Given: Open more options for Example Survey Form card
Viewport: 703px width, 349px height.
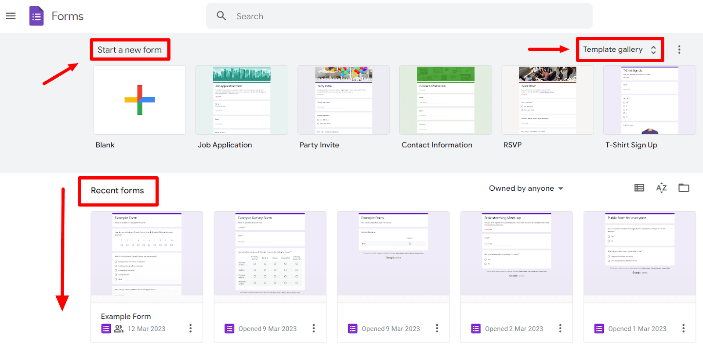Looking at the screenshot, I should [x=314, y=328].
